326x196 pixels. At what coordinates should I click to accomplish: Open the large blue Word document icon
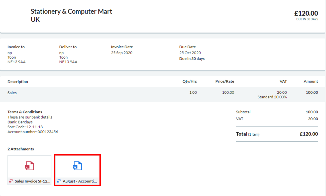(x=77, y=166)
